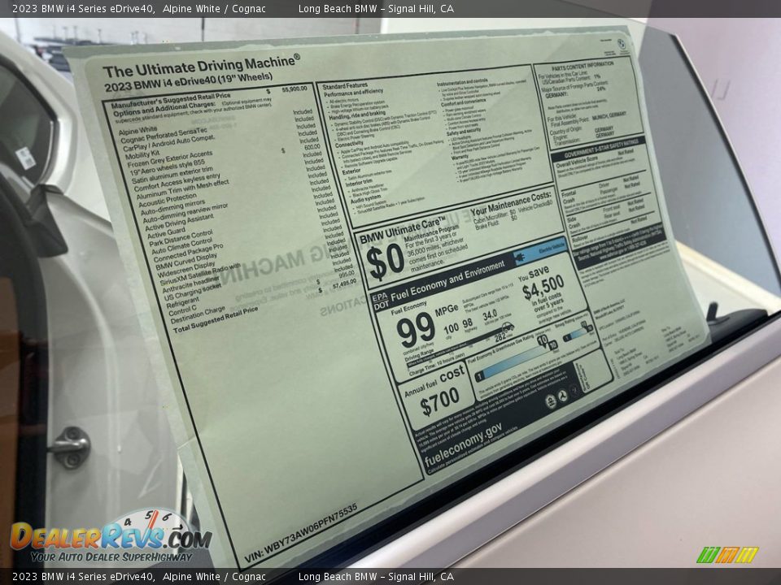This screenshot has width=781, height=585.
Task: Click 'GOVERNMENT 5-STAR SAFETY RATINGS' banner
Action: point(598,148)
